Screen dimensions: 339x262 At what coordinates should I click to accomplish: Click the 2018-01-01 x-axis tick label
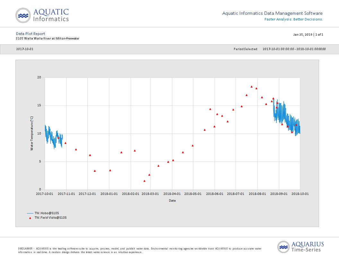coord(109,194)
